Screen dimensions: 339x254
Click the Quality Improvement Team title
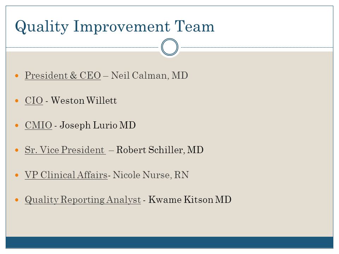[114, 26]
